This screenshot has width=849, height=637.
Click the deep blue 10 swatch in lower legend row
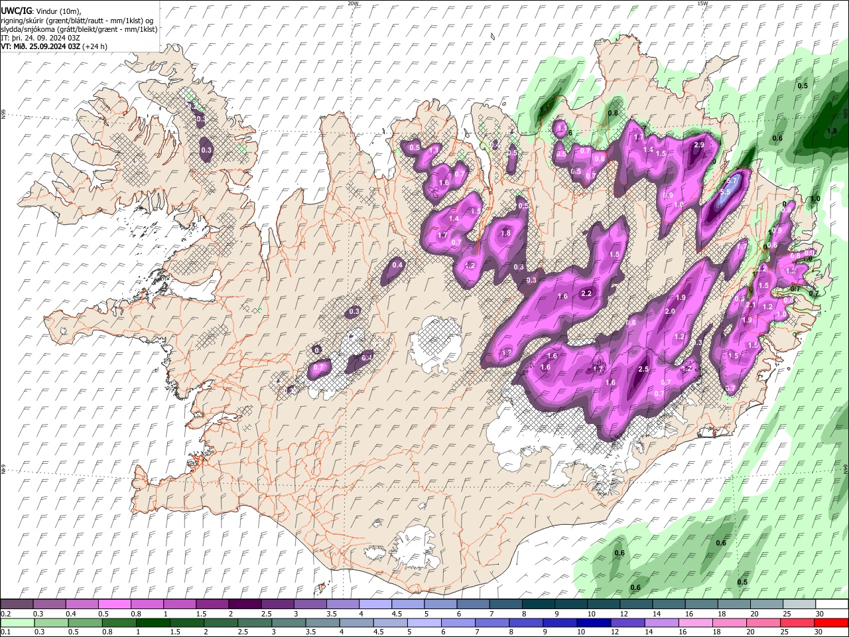tap(594, 623)
